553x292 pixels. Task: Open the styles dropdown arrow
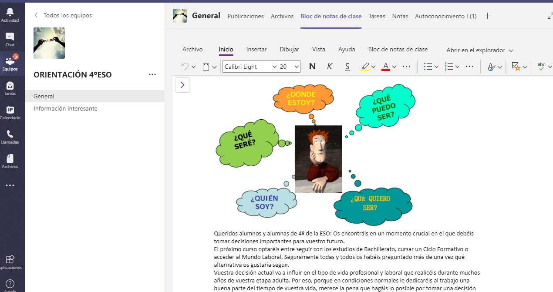[499, 67]
